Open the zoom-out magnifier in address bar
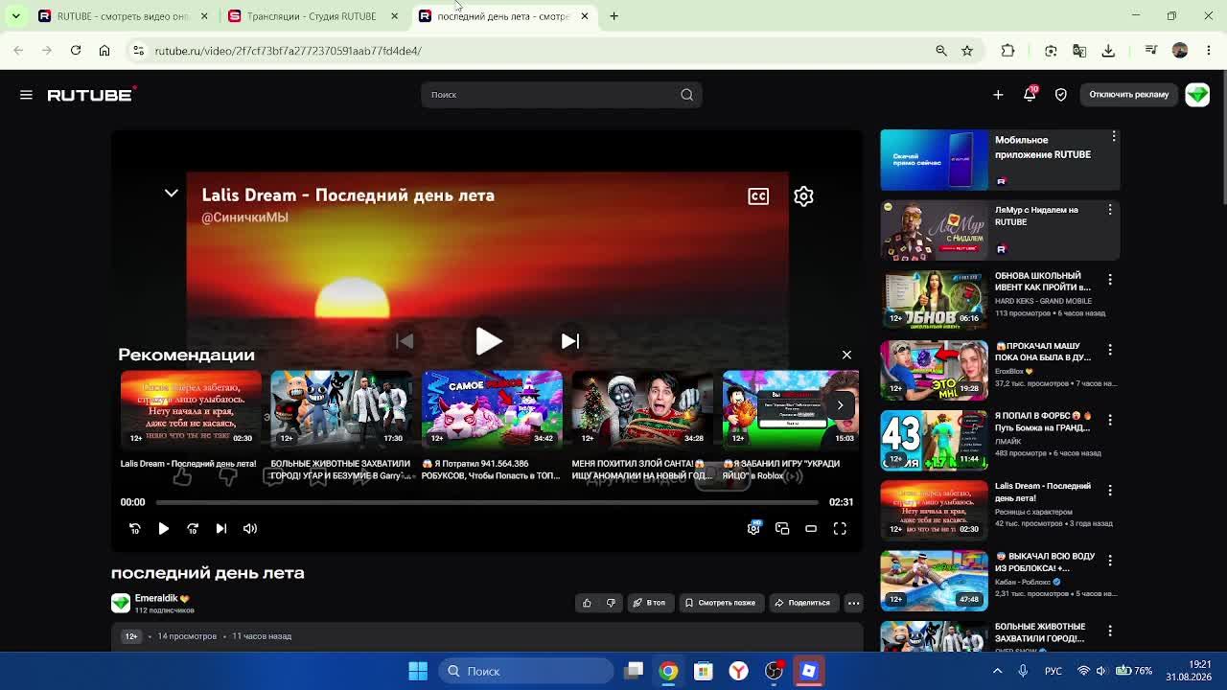Viewport: 1227px width, 690px height. pos(941,50)
